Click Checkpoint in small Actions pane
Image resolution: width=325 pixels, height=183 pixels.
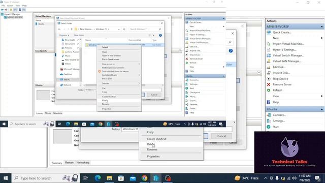click(x=194, y=93)
